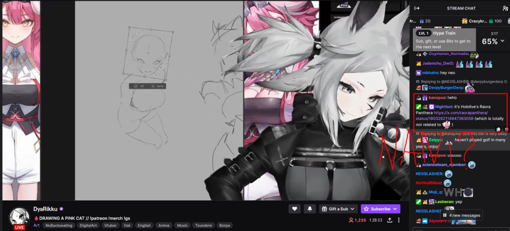
Task: Click the pink emote in Nightbot's message
Action: 447,124
